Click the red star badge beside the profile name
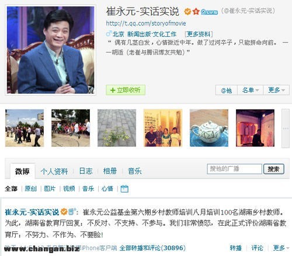The width and height of the screenshot is (292, 256). pos(196,12)
